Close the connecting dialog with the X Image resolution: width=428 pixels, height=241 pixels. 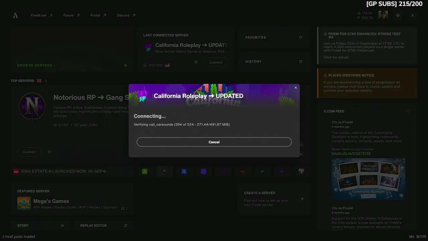point(296,88)
